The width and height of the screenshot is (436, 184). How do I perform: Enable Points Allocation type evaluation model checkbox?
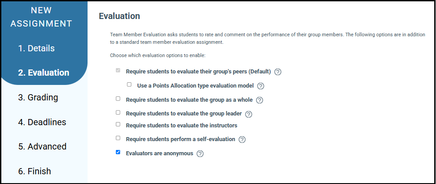(x=129, y=84)
